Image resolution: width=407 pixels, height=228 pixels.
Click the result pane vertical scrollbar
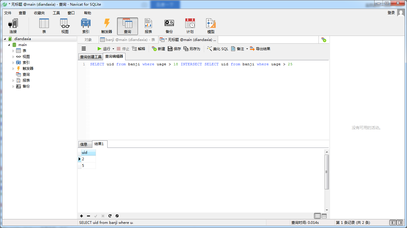327,172
